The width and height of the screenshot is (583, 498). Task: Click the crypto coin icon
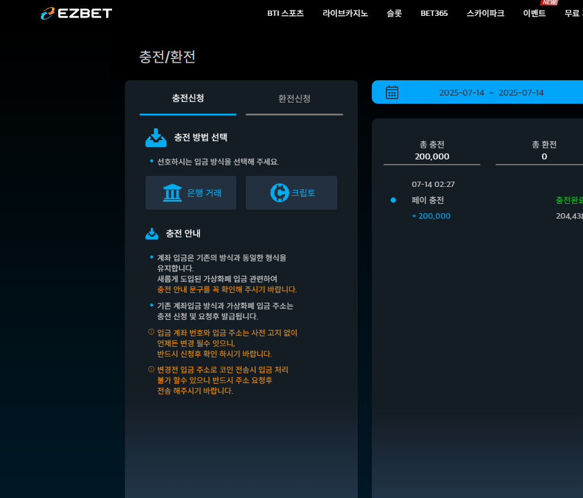click(280, 193)
